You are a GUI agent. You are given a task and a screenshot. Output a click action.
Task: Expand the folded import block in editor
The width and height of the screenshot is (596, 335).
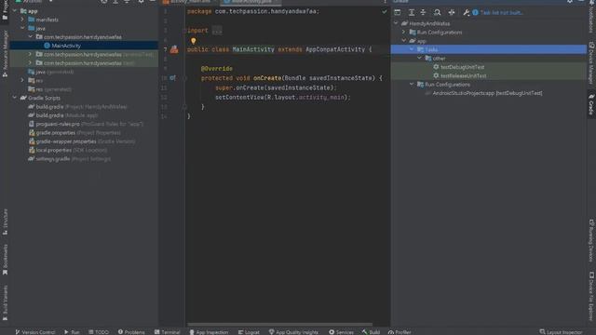[x=217, y=31]
